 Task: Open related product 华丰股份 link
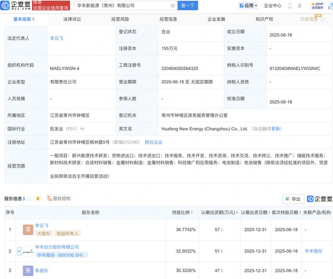(x=313, y=251)
